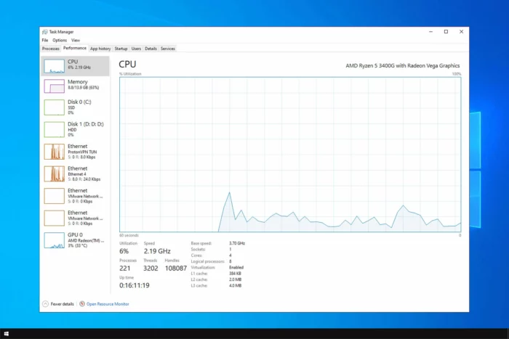Click the 4.0 MB L3 cache value

235,285
